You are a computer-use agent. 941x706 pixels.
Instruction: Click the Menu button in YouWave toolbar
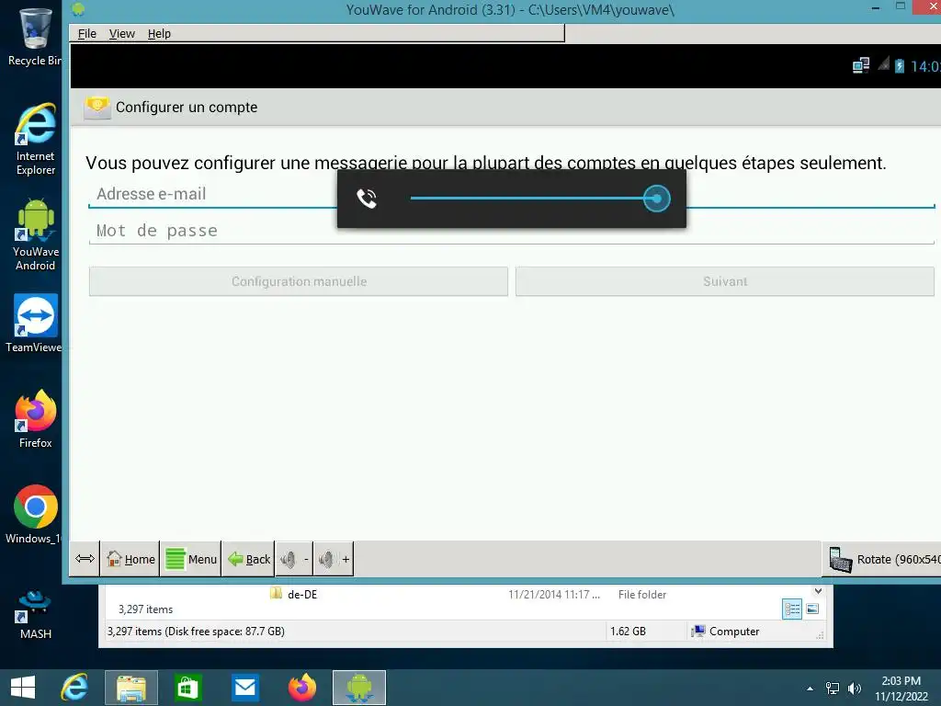pyautogui.click(x=191, y=559)
